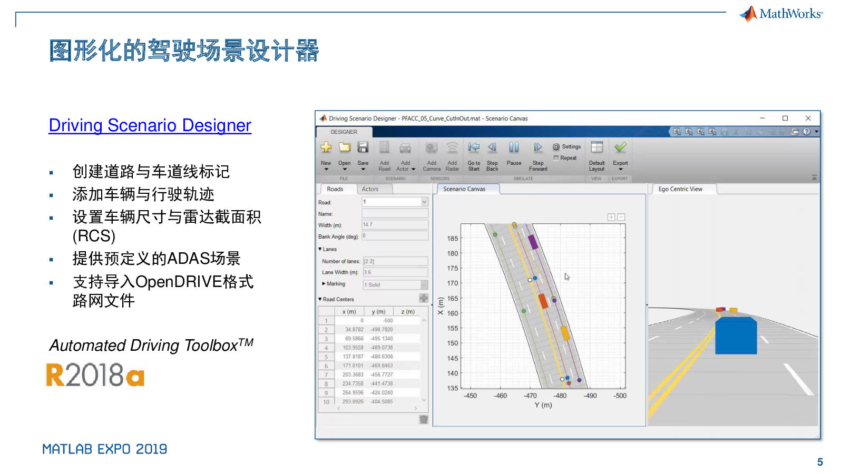Click the Add Road toolbar icon
Image resolution: width=841 pixels, height=474 pixels.
[x=385, y=147]
